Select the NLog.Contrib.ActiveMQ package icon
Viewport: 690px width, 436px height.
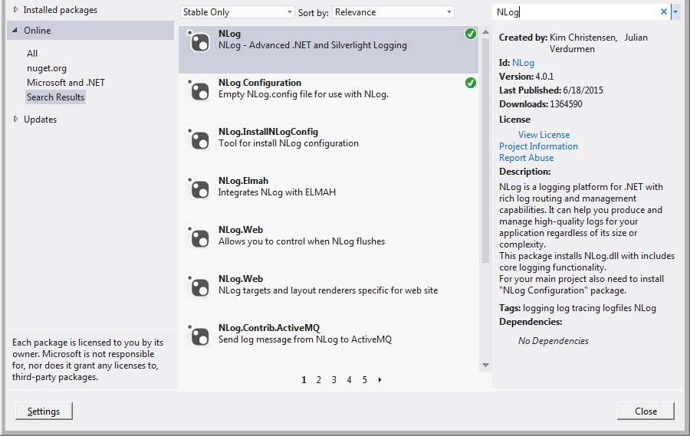[x=199, y=336]
